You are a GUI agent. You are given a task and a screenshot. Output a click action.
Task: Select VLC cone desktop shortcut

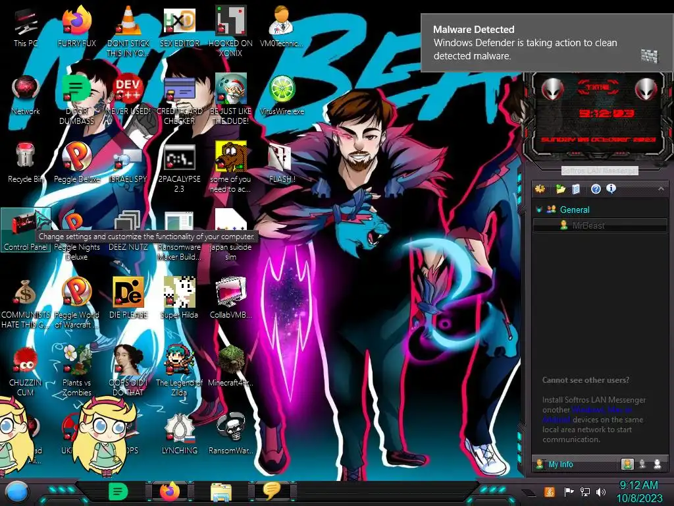tap(128, 31)
